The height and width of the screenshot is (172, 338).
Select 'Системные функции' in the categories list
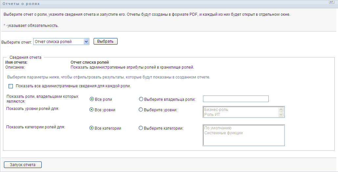point(223,133)
